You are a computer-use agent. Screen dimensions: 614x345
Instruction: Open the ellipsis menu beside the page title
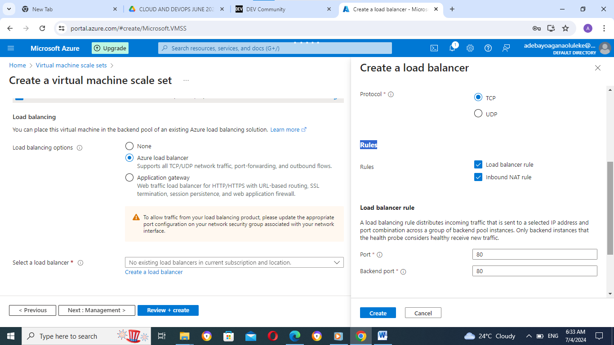(x=186, y=80)
